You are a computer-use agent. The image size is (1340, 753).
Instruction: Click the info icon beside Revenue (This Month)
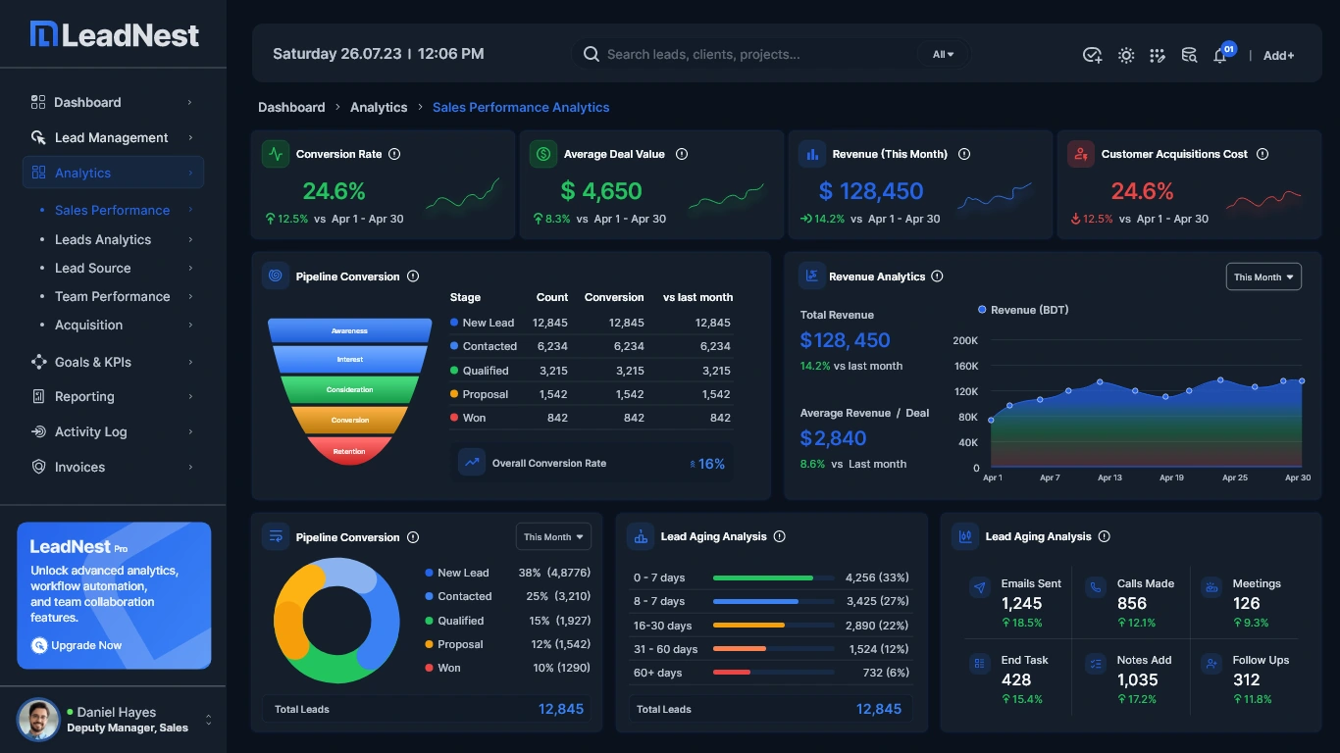coord(964,154)
